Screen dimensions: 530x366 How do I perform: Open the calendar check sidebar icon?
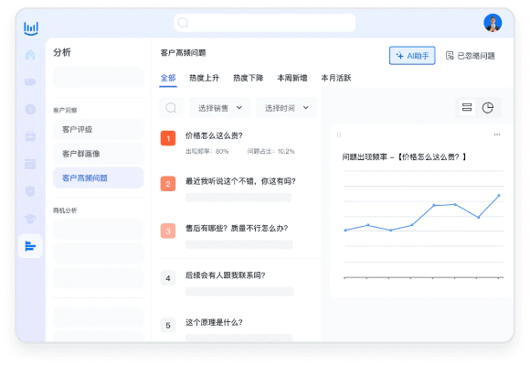30,164
